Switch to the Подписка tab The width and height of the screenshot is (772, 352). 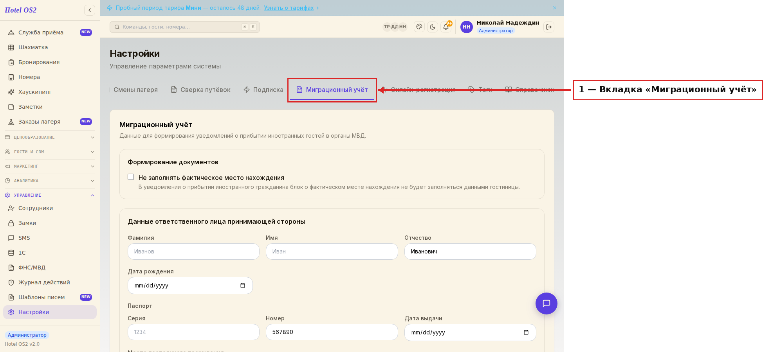pos(263,90)
